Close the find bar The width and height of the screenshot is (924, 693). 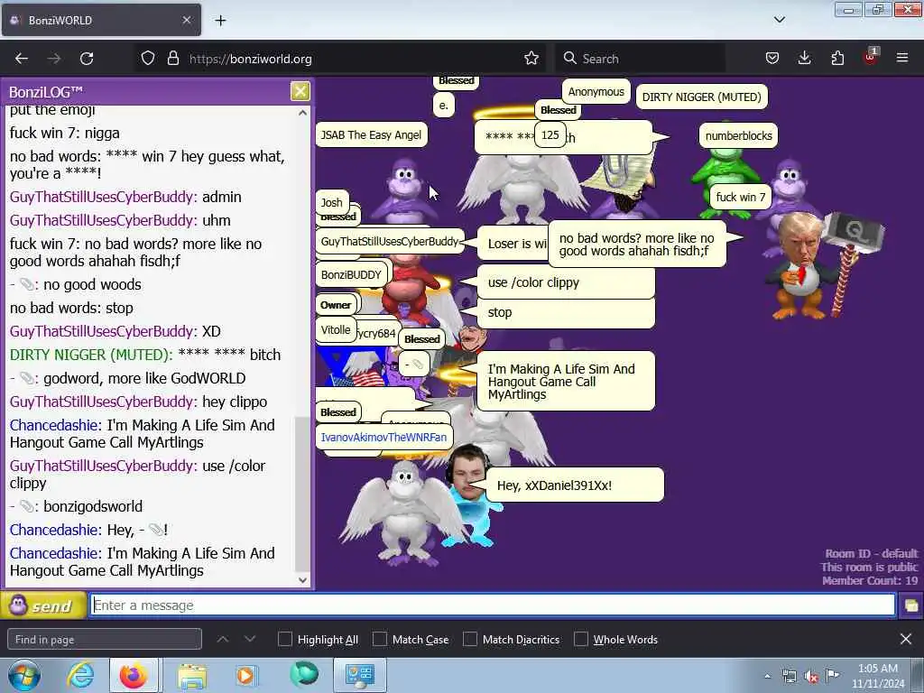click(x=906, y=640)
